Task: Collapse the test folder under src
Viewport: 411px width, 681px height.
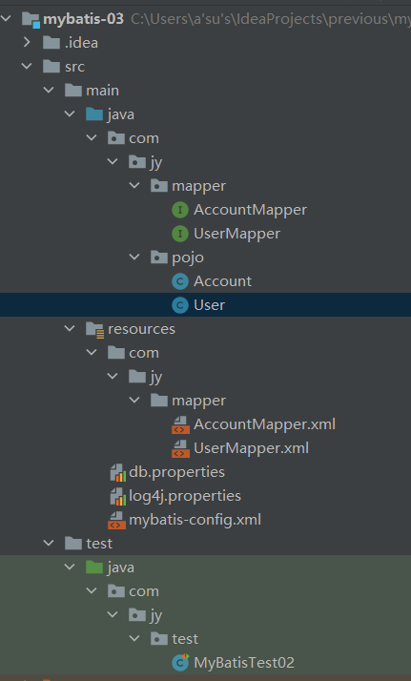Action: point(49,543)
